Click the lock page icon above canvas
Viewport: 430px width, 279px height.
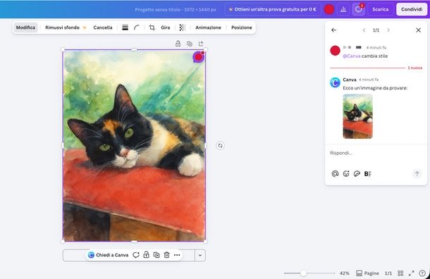[178, 44]
